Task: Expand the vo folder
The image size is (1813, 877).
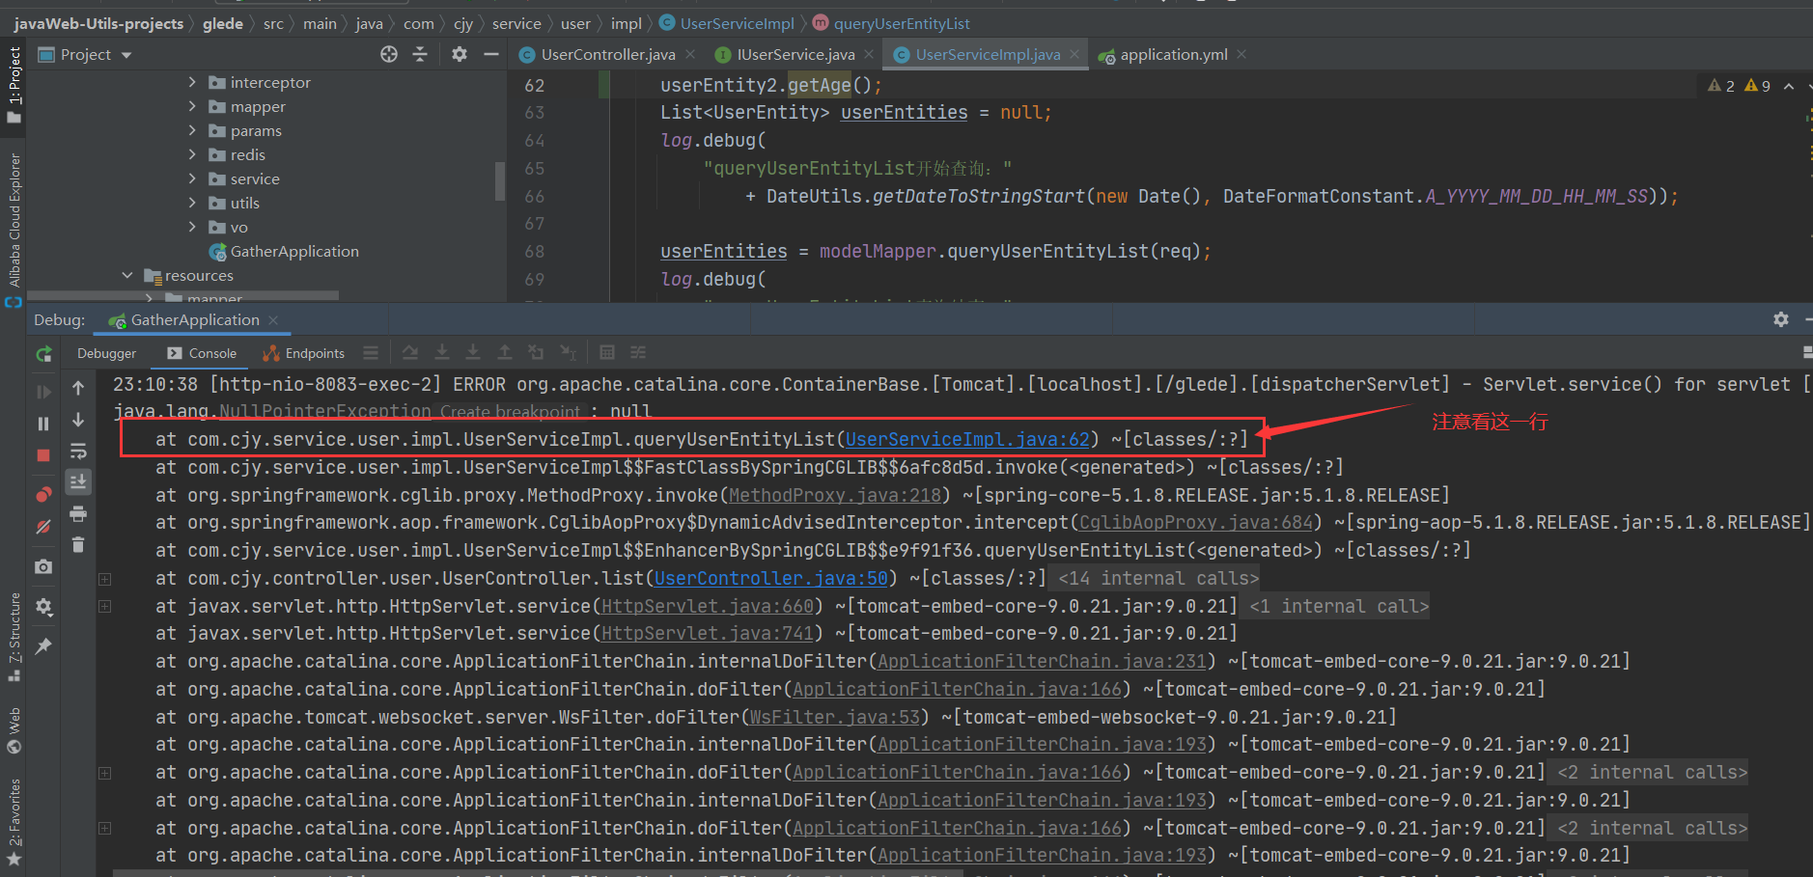Action: click(192, 227)
